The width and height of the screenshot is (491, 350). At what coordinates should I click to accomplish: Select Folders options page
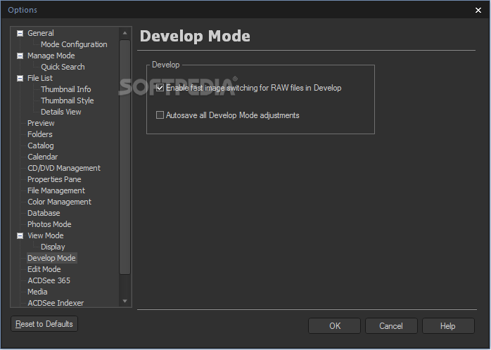coord(40,134)
